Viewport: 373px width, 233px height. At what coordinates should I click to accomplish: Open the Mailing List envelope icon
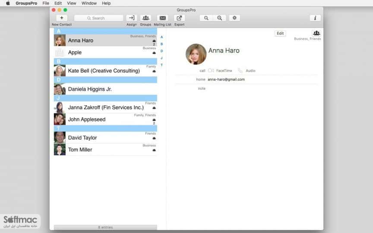click(x=162, y=18)
